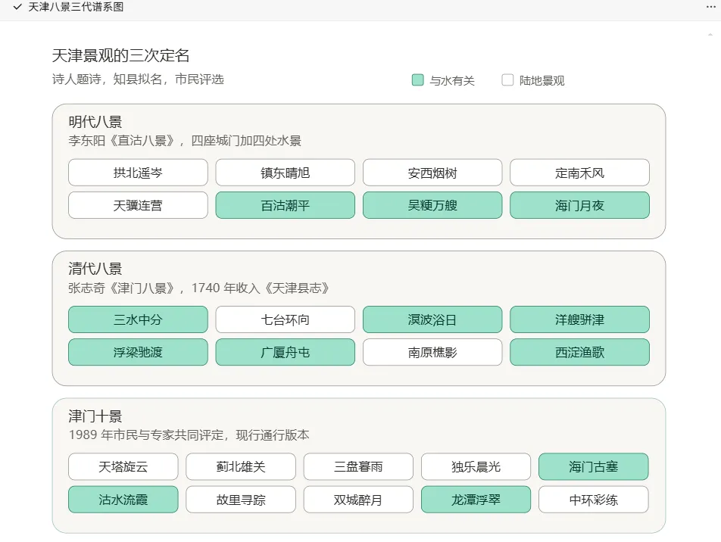721x542 pixels.
Task: Click the 与水有关 green legend swatch
Action: [x=417, y=80]
